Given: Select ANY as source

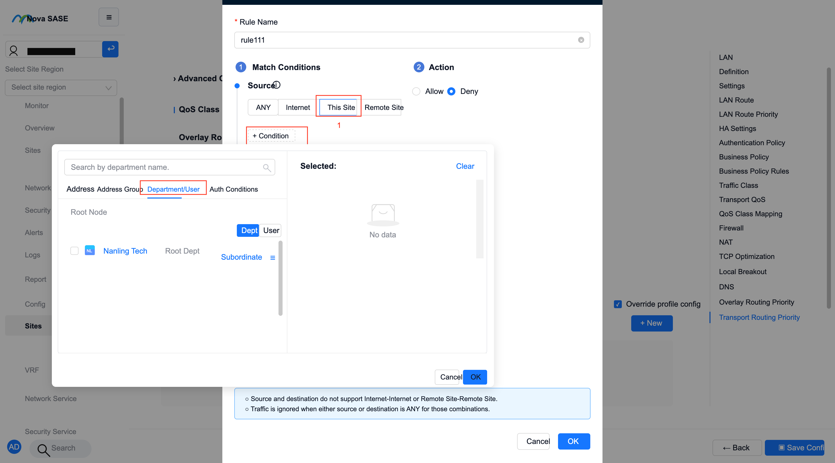Looking at the screenshot, I should coord(263,107).
